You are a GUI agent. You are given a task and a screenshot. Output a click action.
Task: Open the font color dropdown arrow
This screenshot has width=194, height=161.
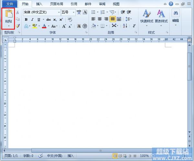point(48,26)
